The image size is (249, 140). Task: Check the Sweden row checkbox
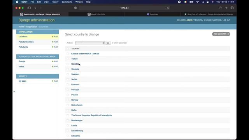[68, 74]
